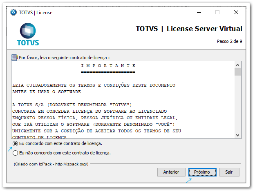255x192 pixels.
Task: Click 'ENQUANTO PESSOA FÍSICA' line
Action: tap(95, 118)
